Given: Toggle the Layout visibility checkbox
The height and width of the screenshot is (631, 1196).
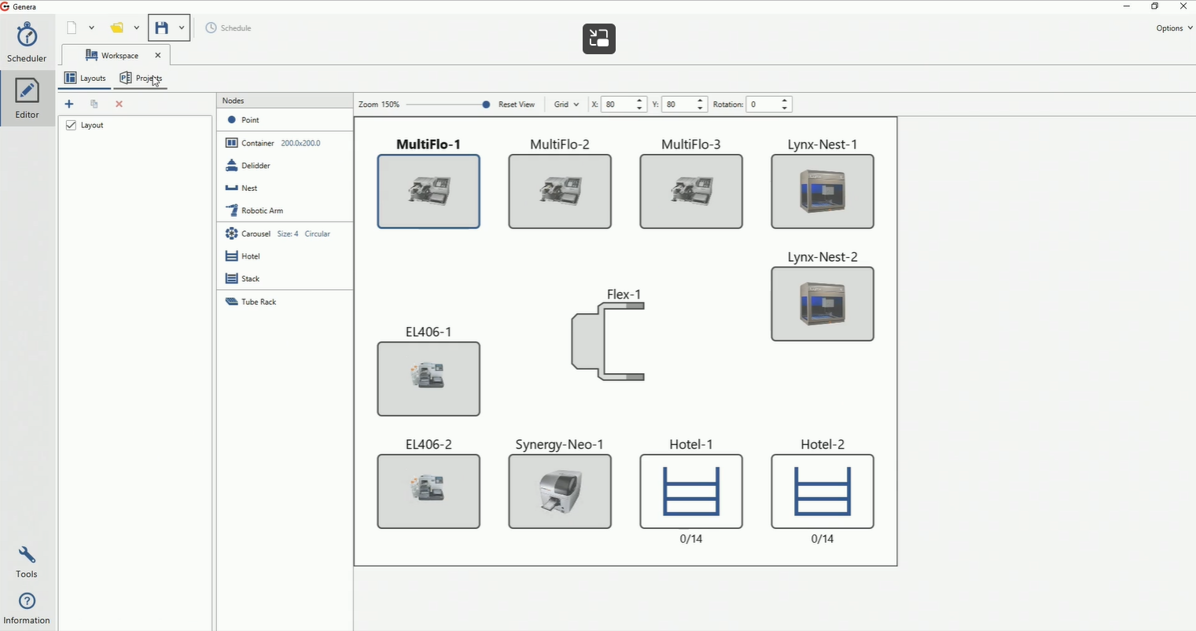Looking at the screenshot, I should (71, 125).
